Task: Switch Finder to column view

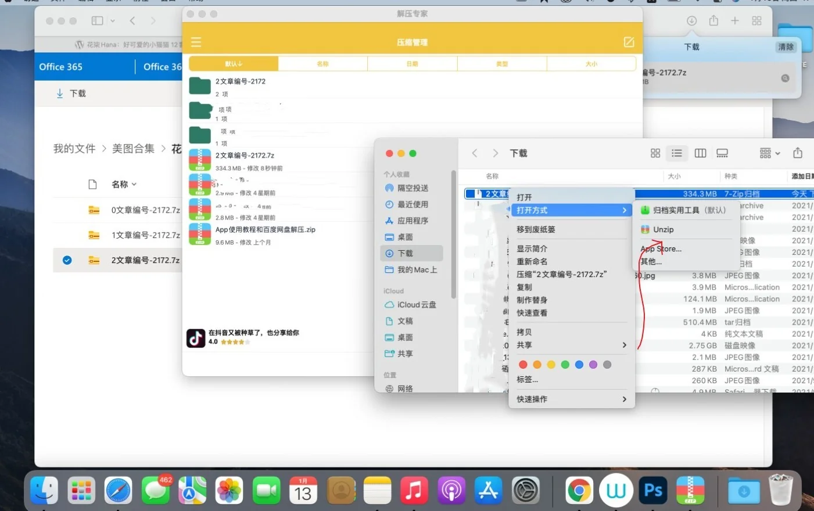Action: pos(700,153)
